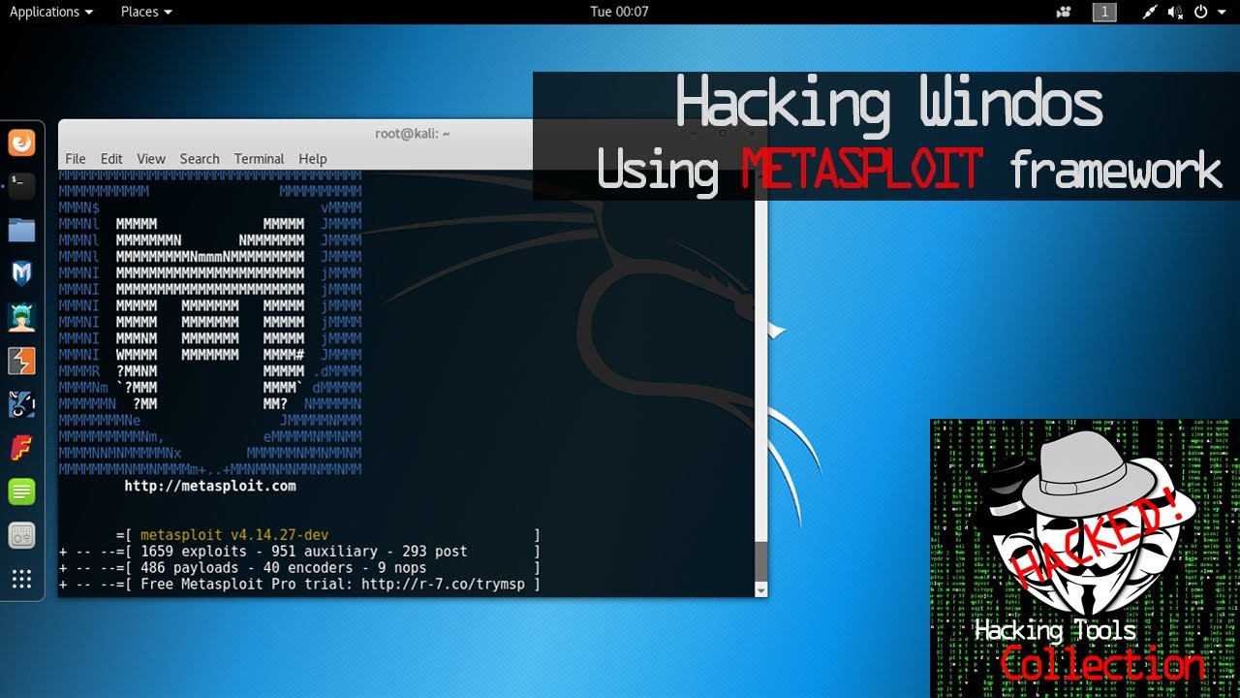Open the File menu in terminal
1240x698 pixels.
(x=76, y=159)
